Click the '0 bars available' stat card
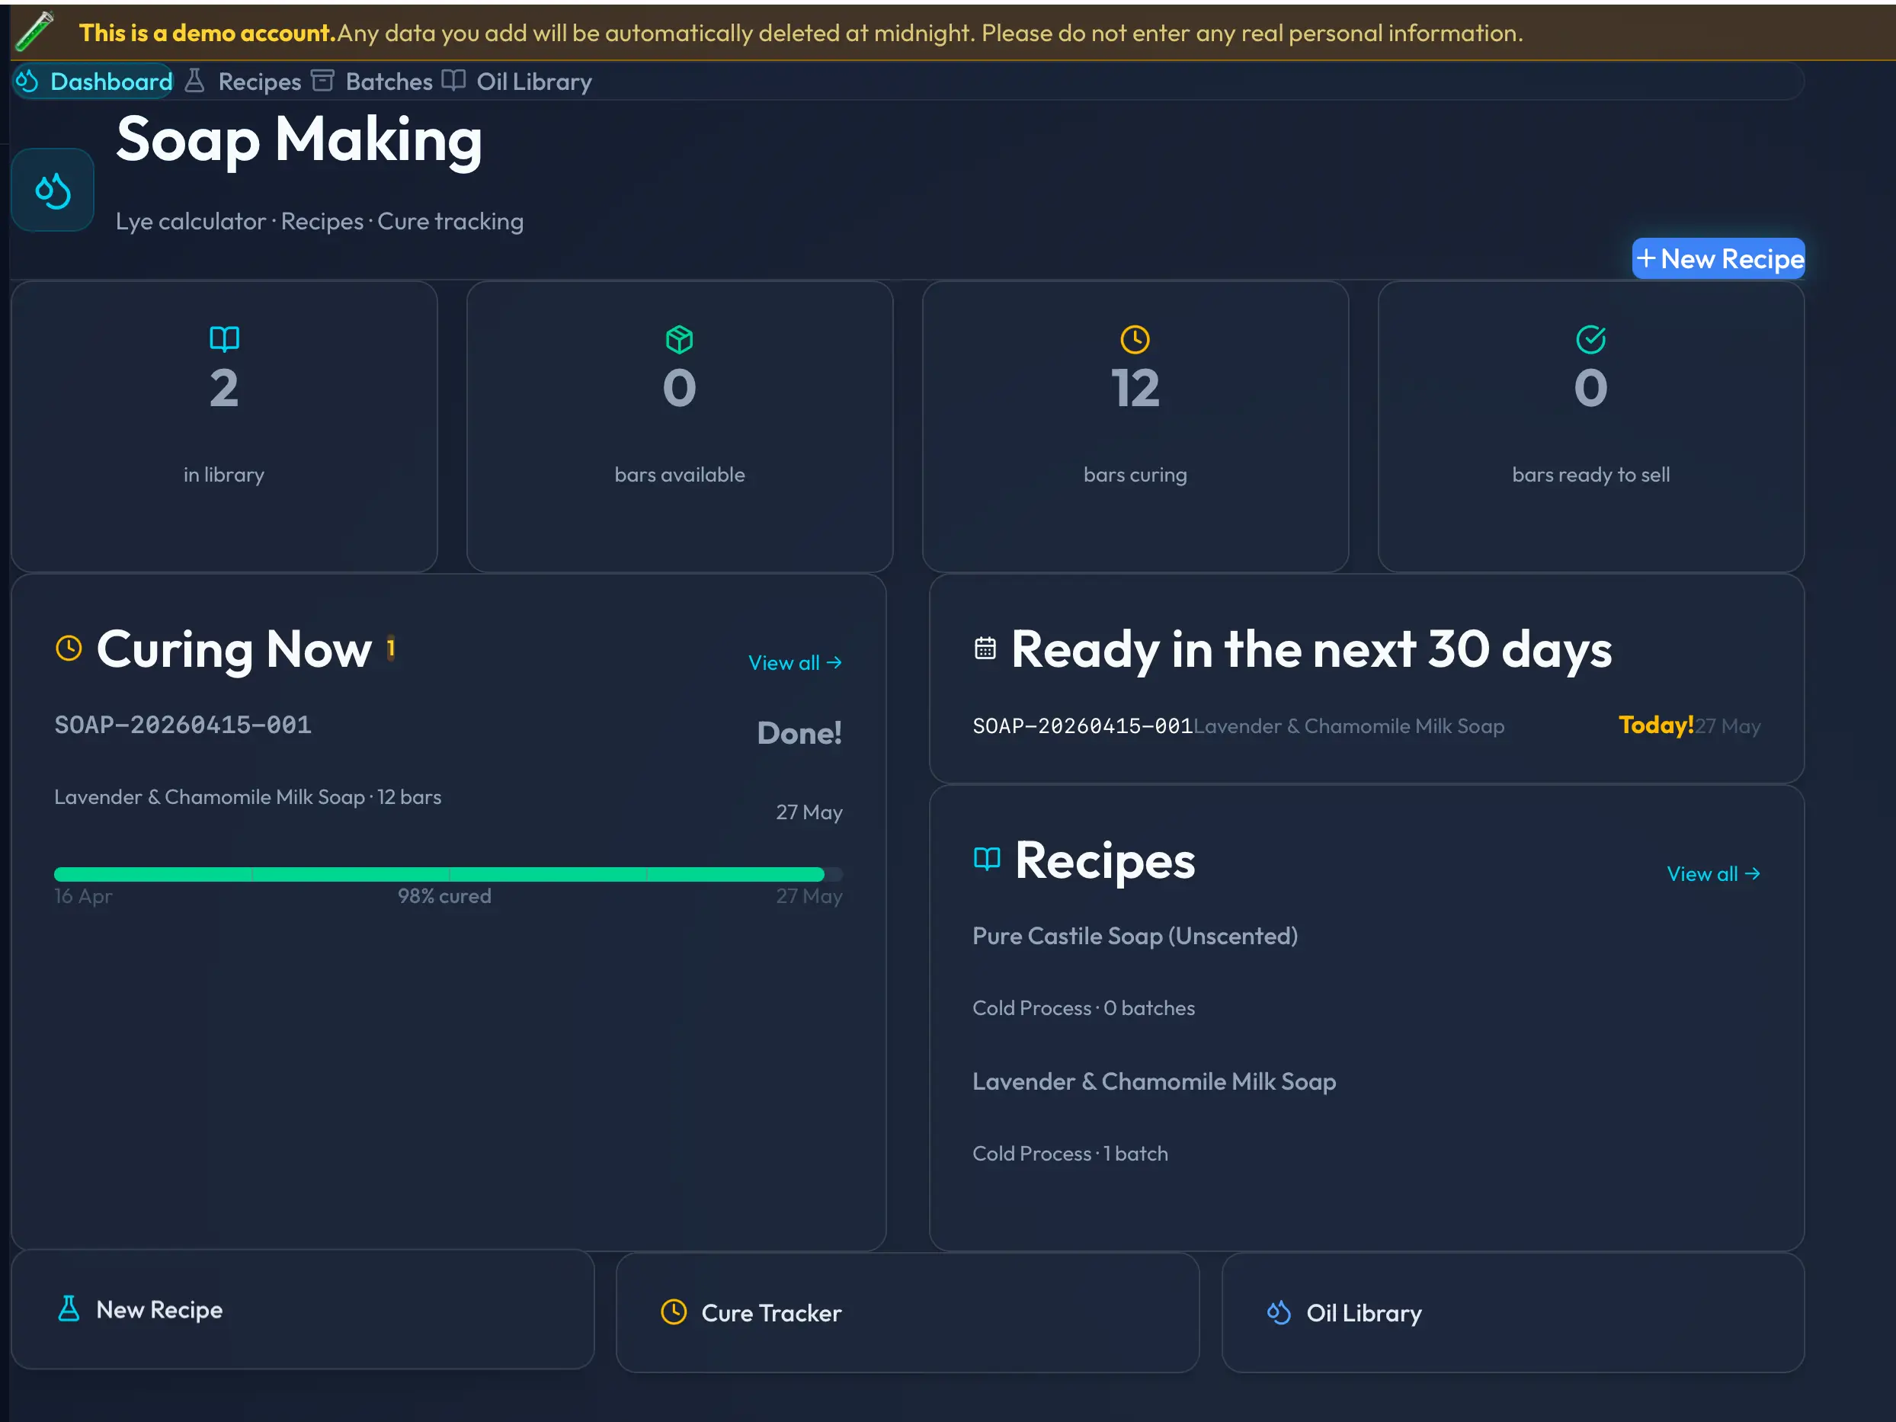The height and width of the screenshot is (1422, 1896). coord(680,427)
